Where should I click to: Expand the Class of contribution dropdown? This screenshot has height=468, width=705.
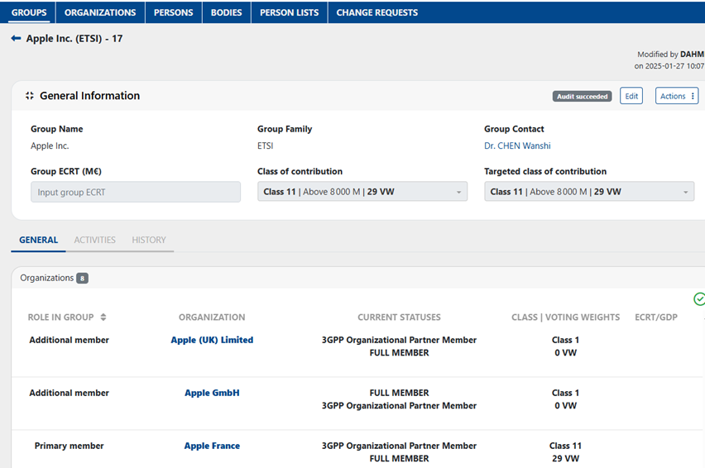click(x=362, y=192)
